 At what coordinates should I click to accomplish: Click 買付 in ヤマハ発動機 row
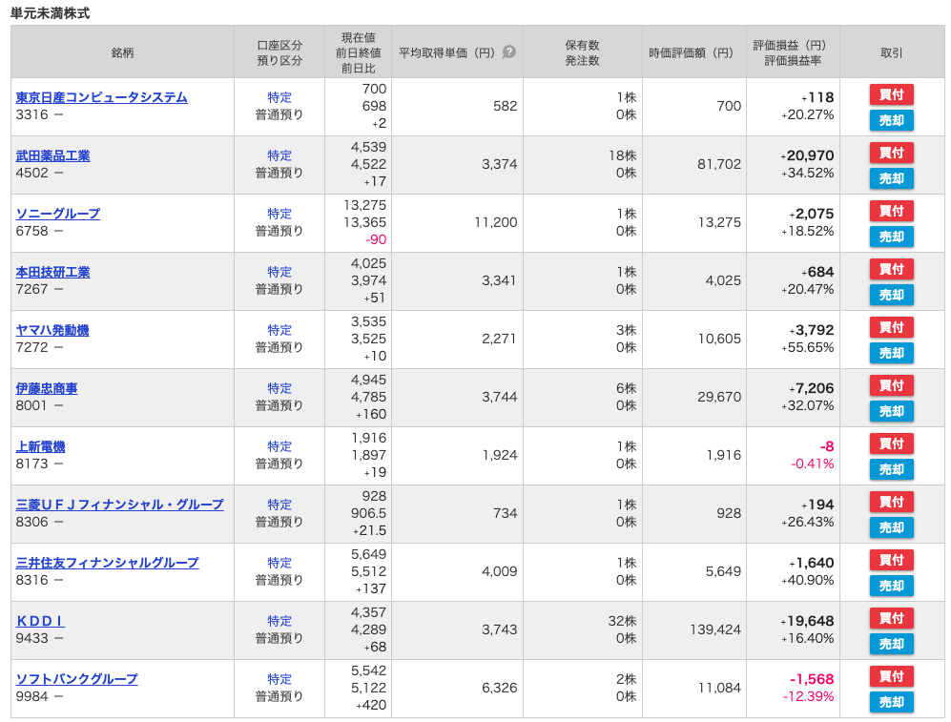[892, 327]
